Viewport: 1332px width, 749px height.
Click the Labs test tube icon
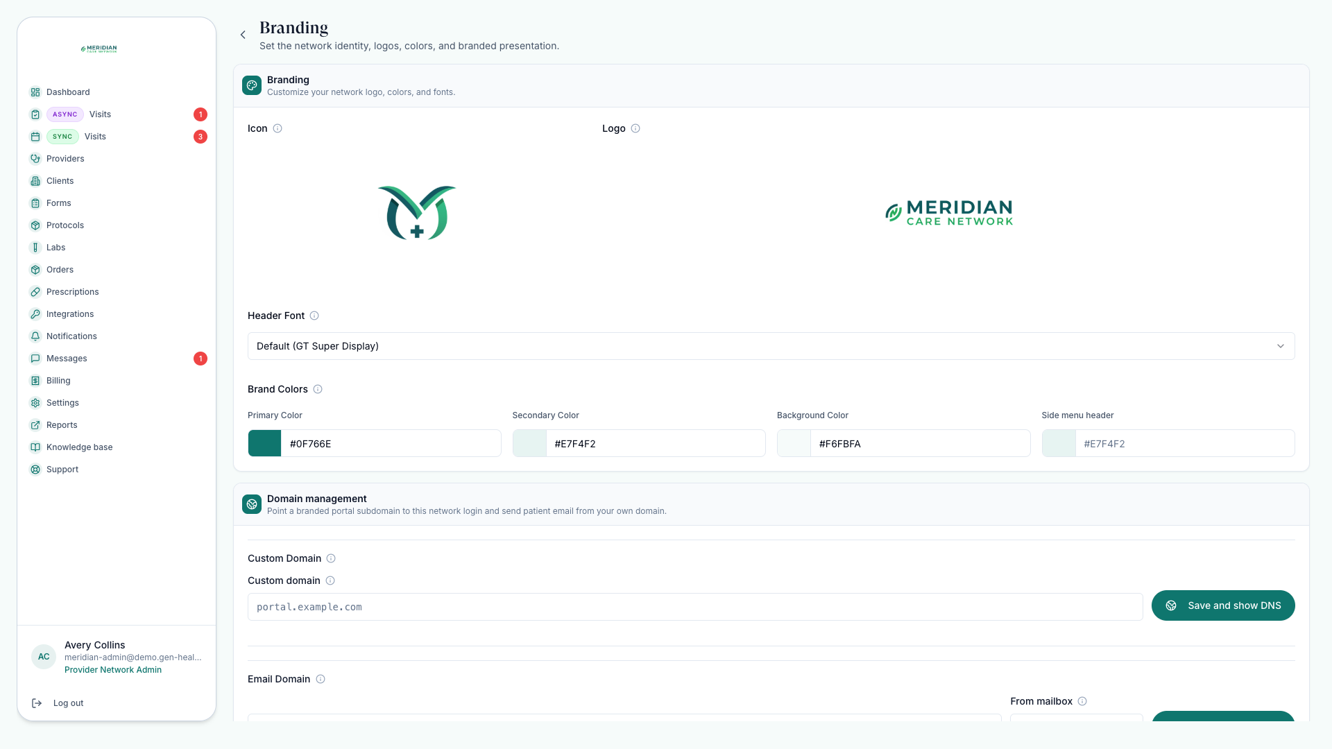35,248
